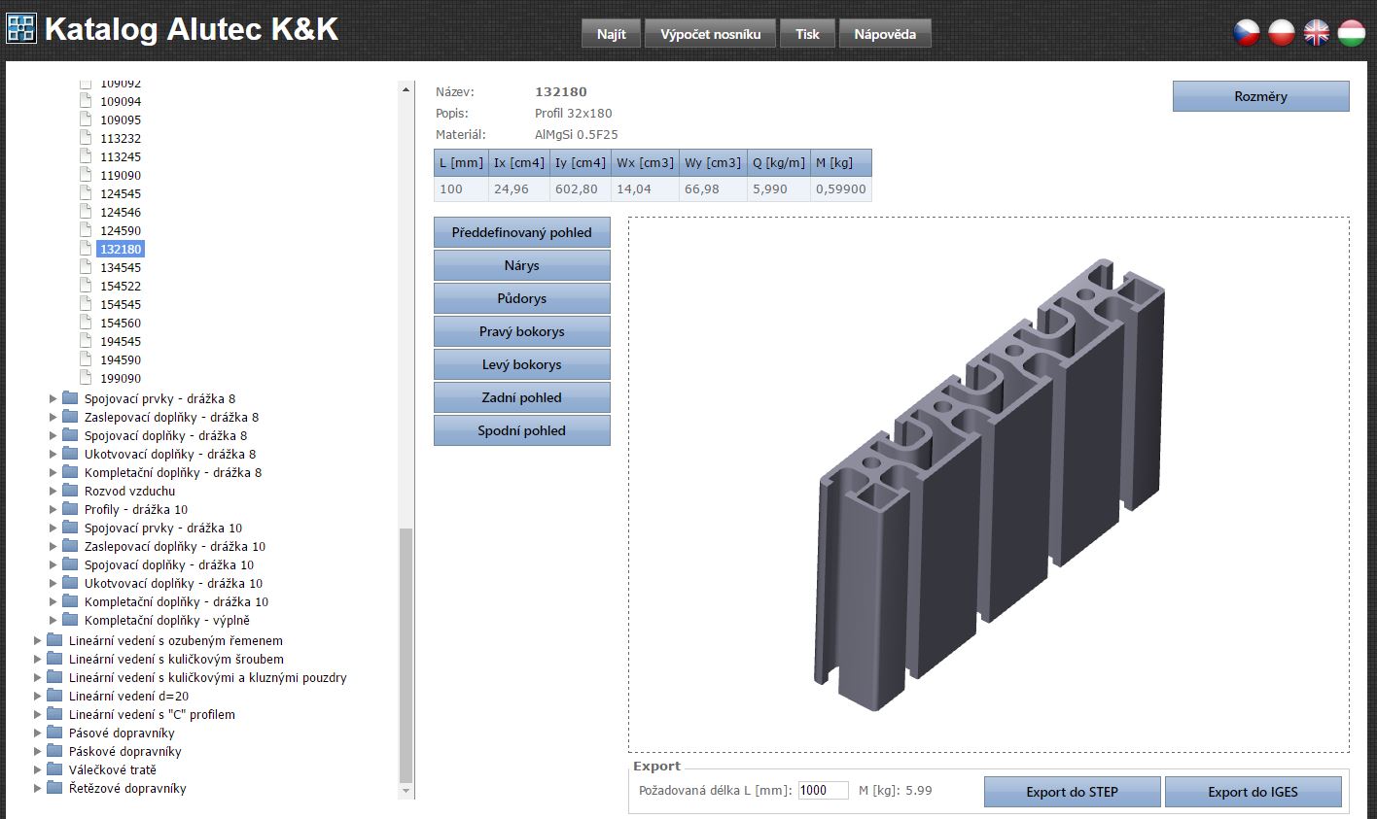Expand the Lineární vedení d=20 node arrow
1377x819 pixels.
click(x=38, y=696)
